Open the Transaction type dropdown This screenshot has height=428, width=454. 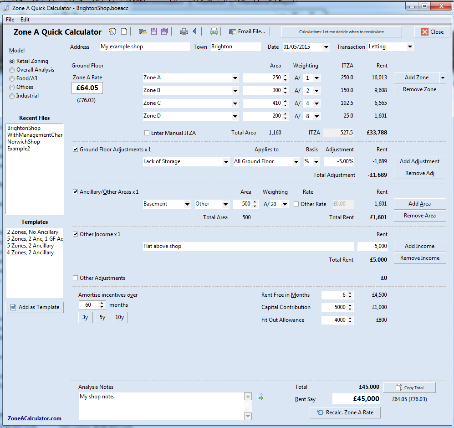[x=410, y=46]
